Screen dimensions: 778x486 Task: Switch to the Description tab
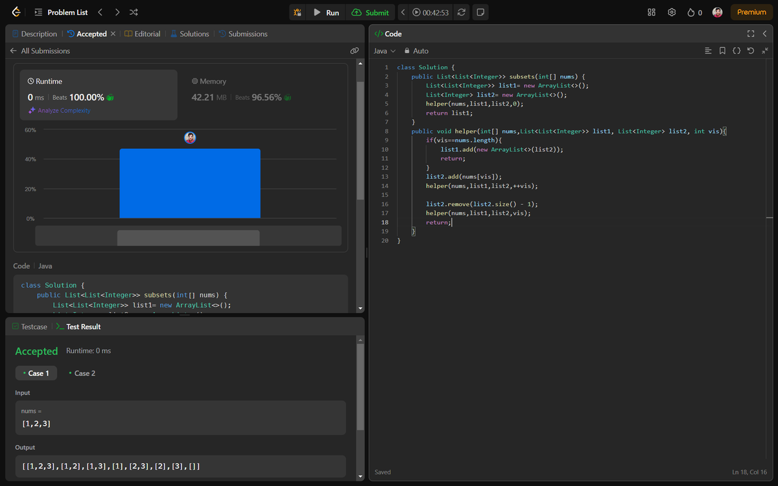[x=34, y=34]
